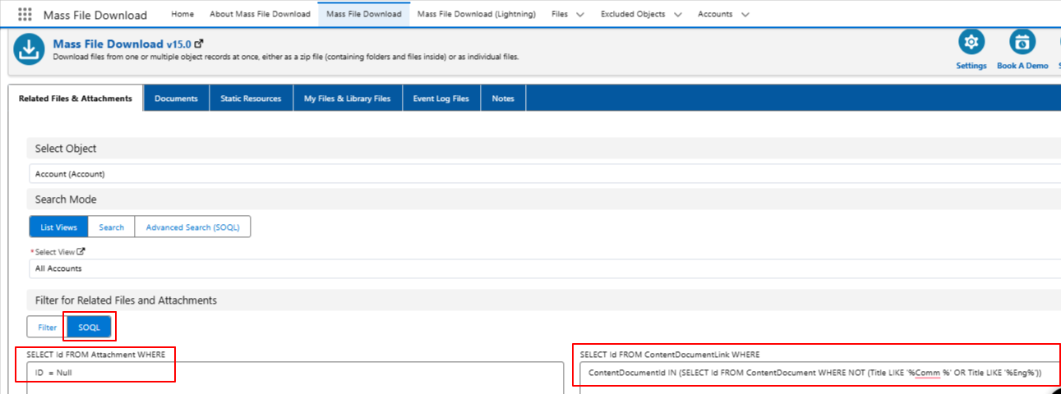The width and height of the screenshot is (1061, 394).
Task: Choose the Search search mode
Action: pos(112,227)
